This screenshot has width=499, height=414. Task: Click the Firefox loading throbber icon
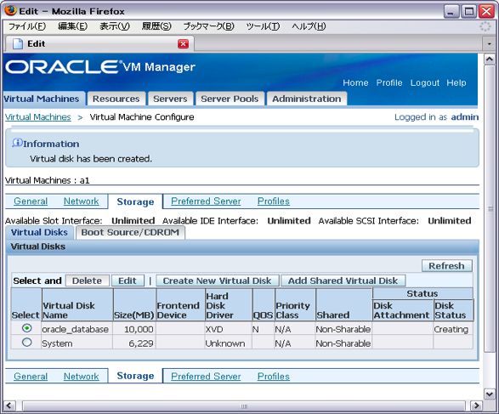click(x=485, y=26)
